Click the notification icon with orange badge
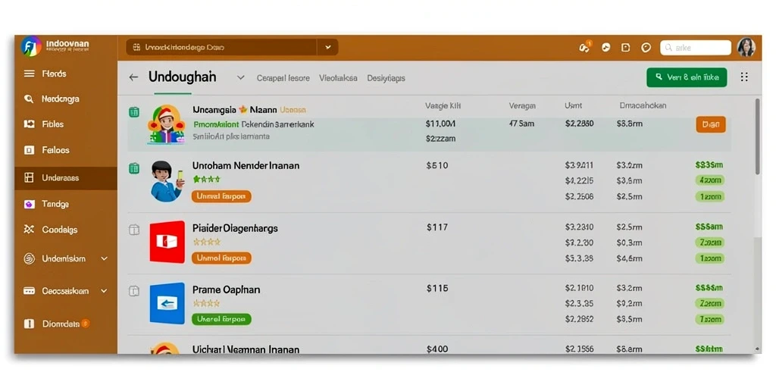This screenshot has width=776, height=388. [584, 48]
